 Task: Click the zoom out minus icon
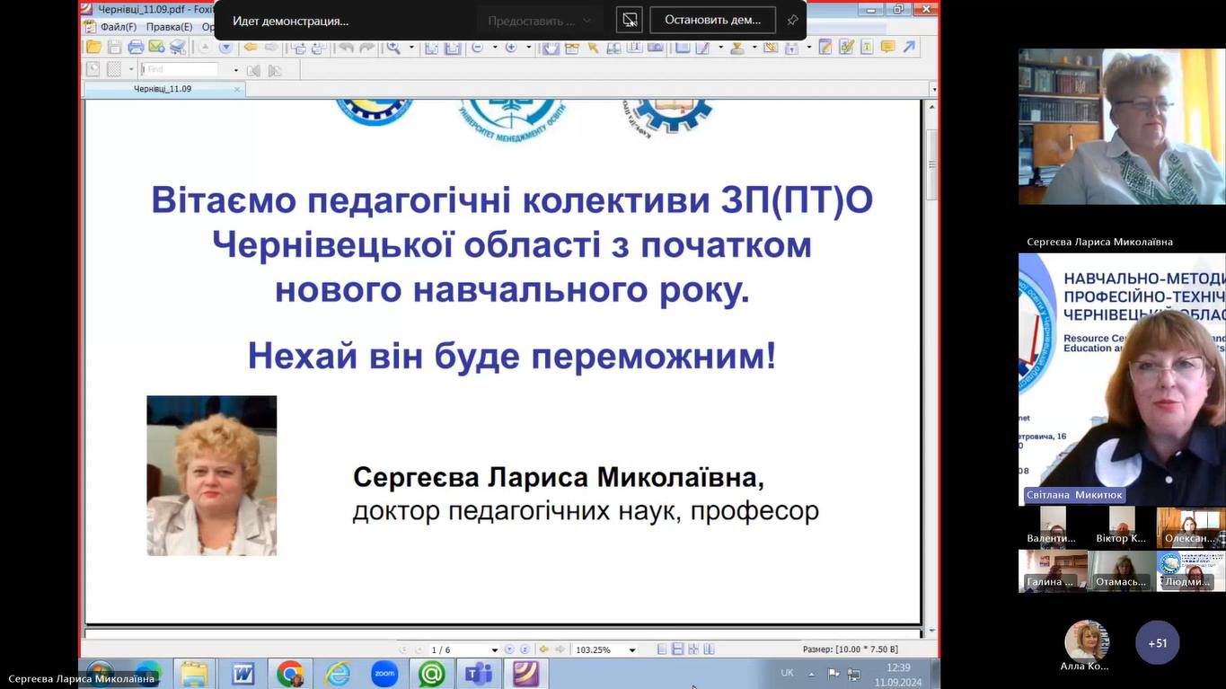pos(477,48)
